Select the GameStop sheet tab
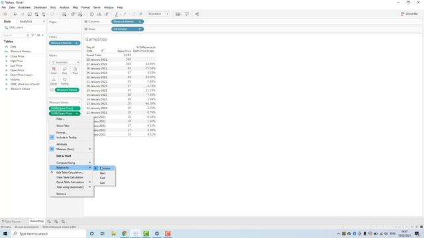This screenshot has width=424, height=238. pos(37,221)
